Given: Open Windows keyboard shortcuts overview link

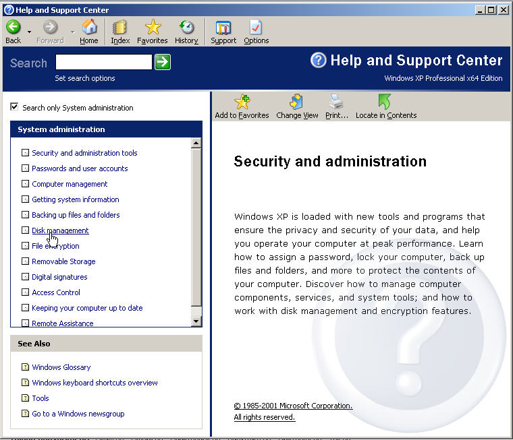Looking at the screenshot, I should tap(94, 383).
